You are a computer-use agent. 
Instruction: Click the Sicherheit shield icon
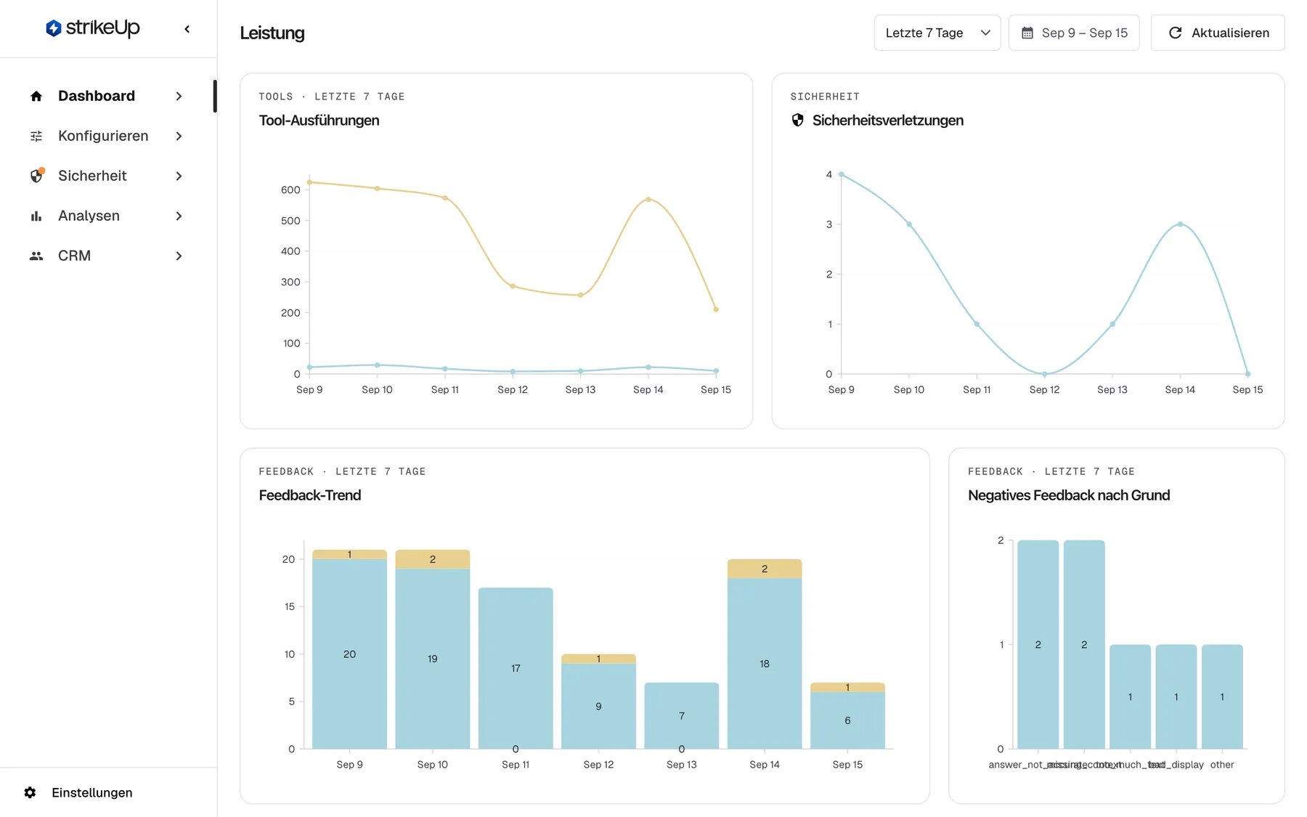point(36,176)
